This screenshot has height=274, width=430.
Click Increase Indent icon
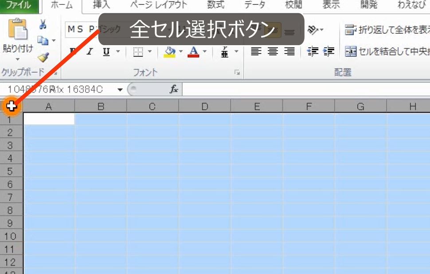click(x=328, y=51)
